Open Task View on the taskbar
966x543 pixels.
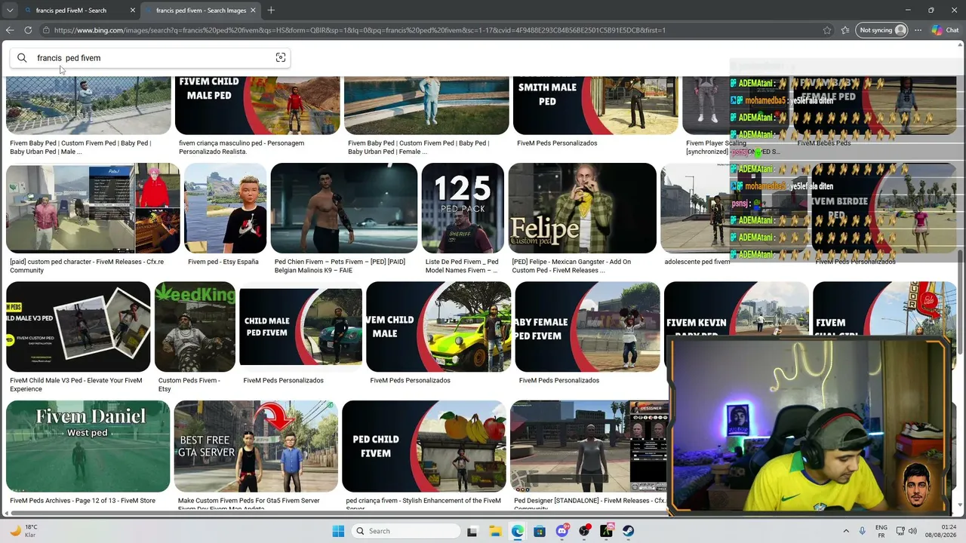(x=472, y=531)
